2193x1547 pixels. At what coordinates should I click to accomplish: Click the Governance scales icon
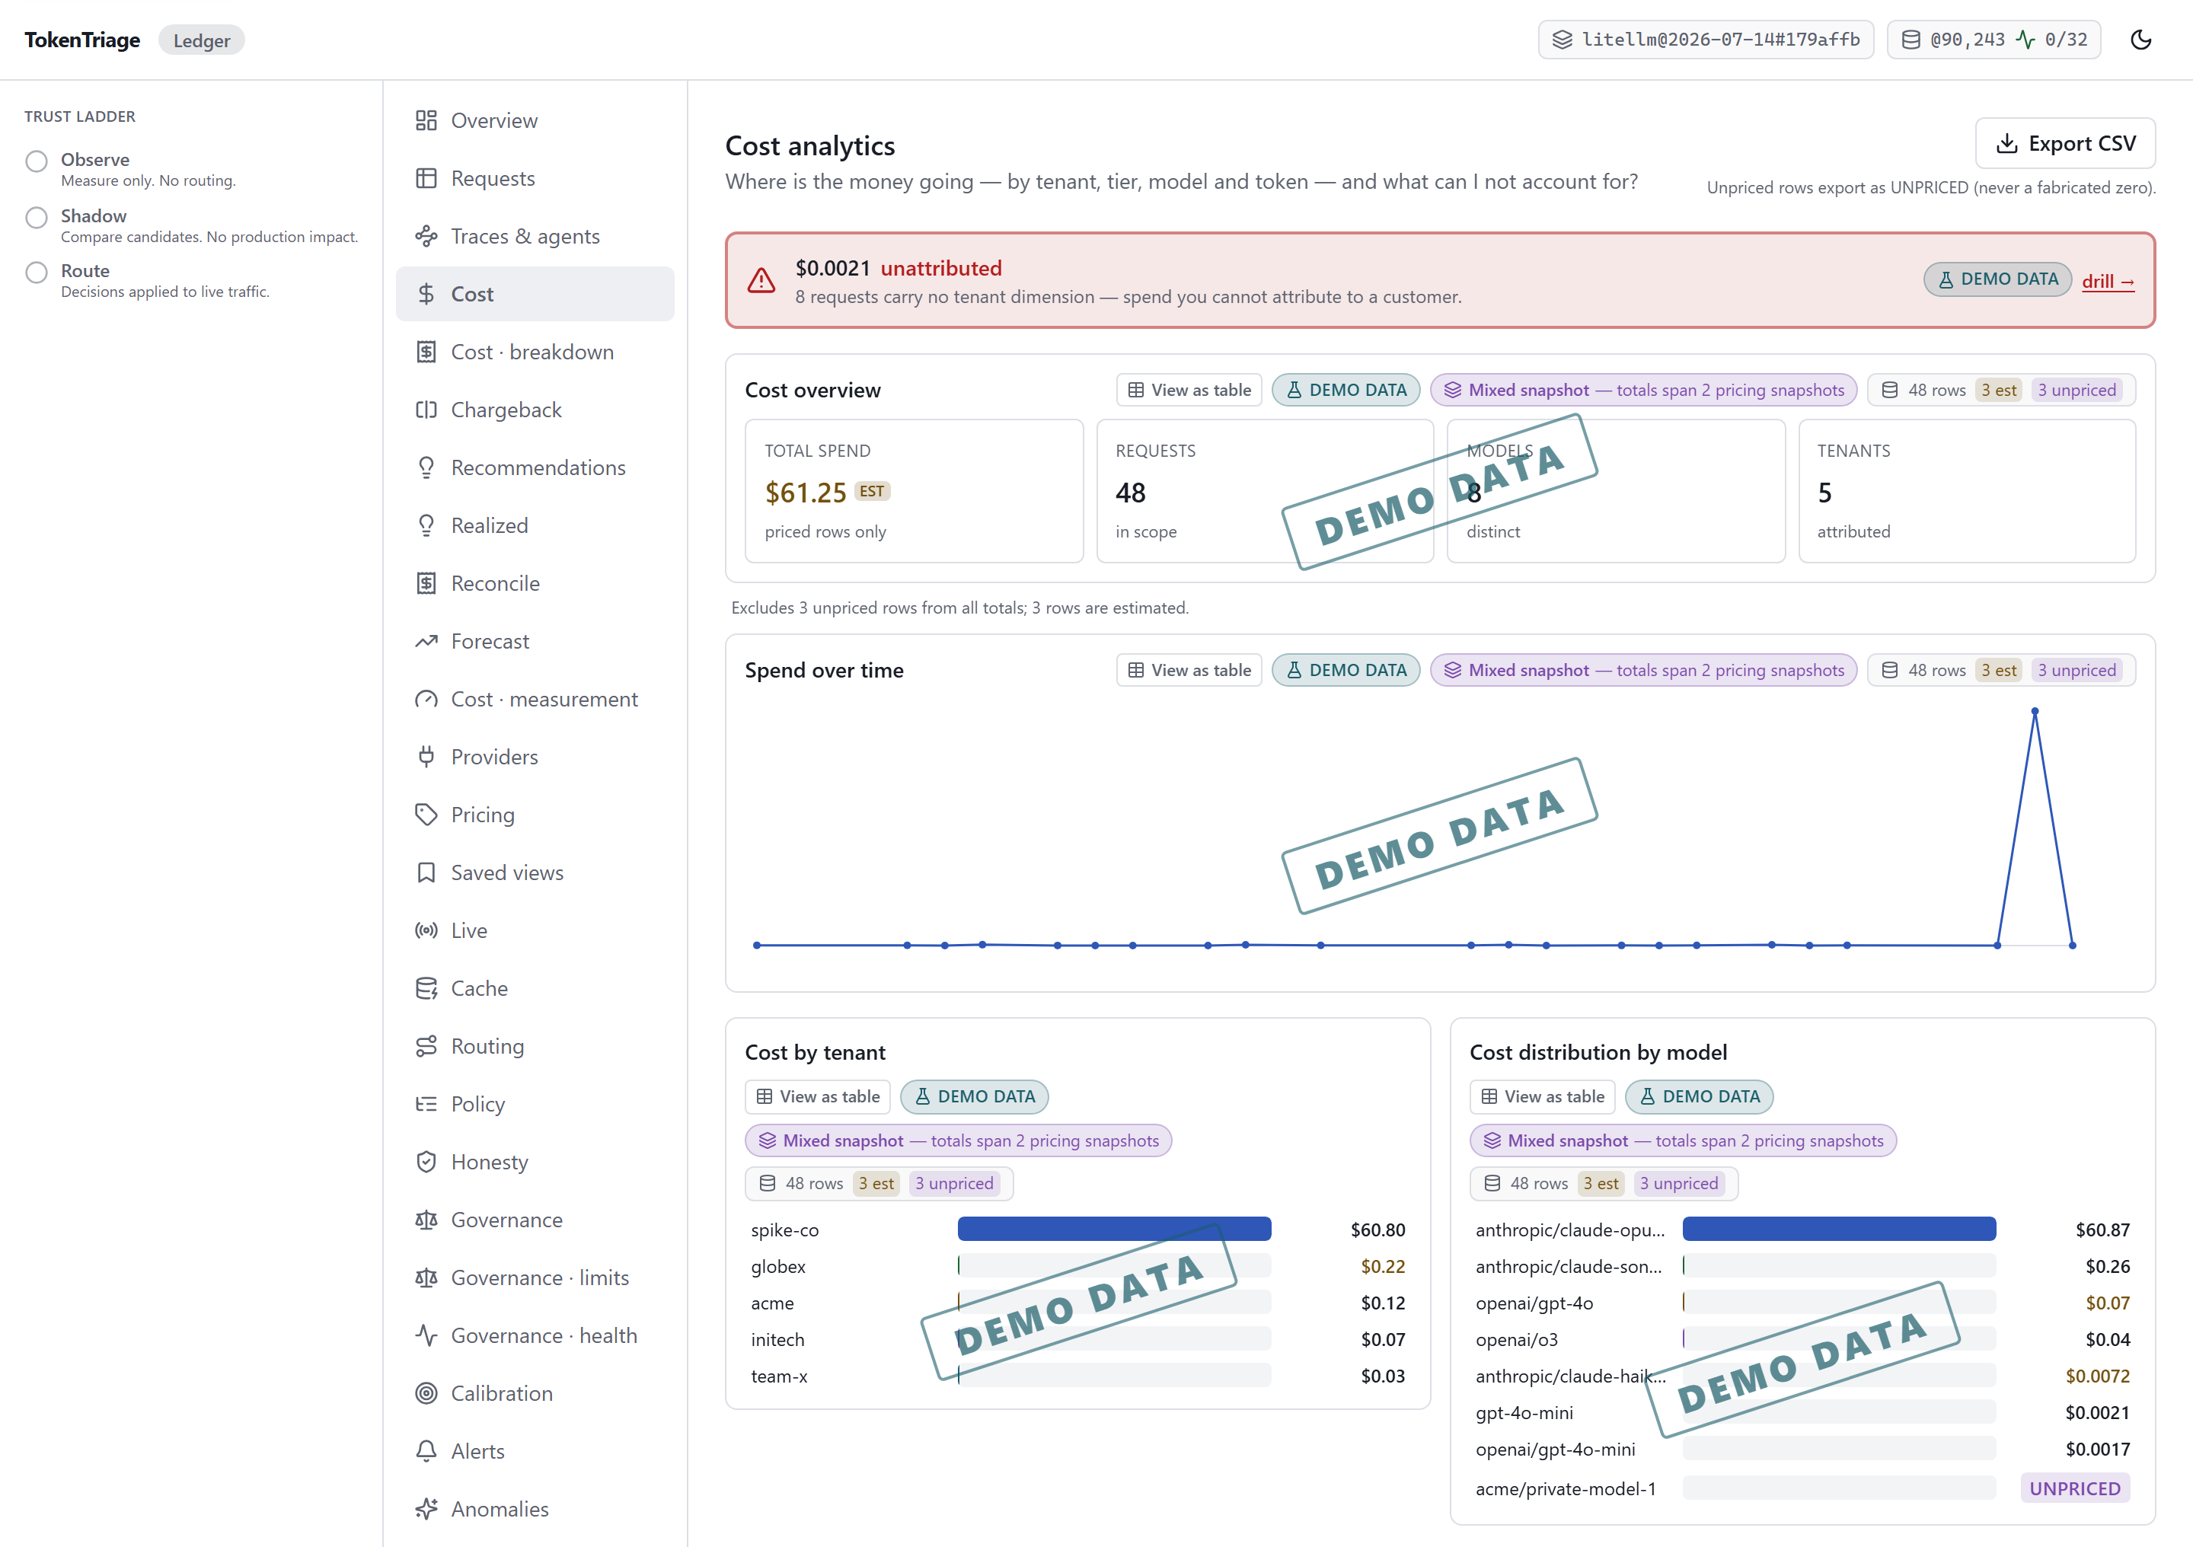(x=426, y=1220)
